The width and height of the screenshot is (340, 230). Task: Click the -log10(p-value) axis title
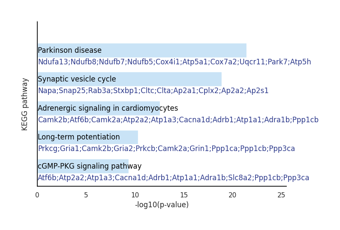click(162, 205)
